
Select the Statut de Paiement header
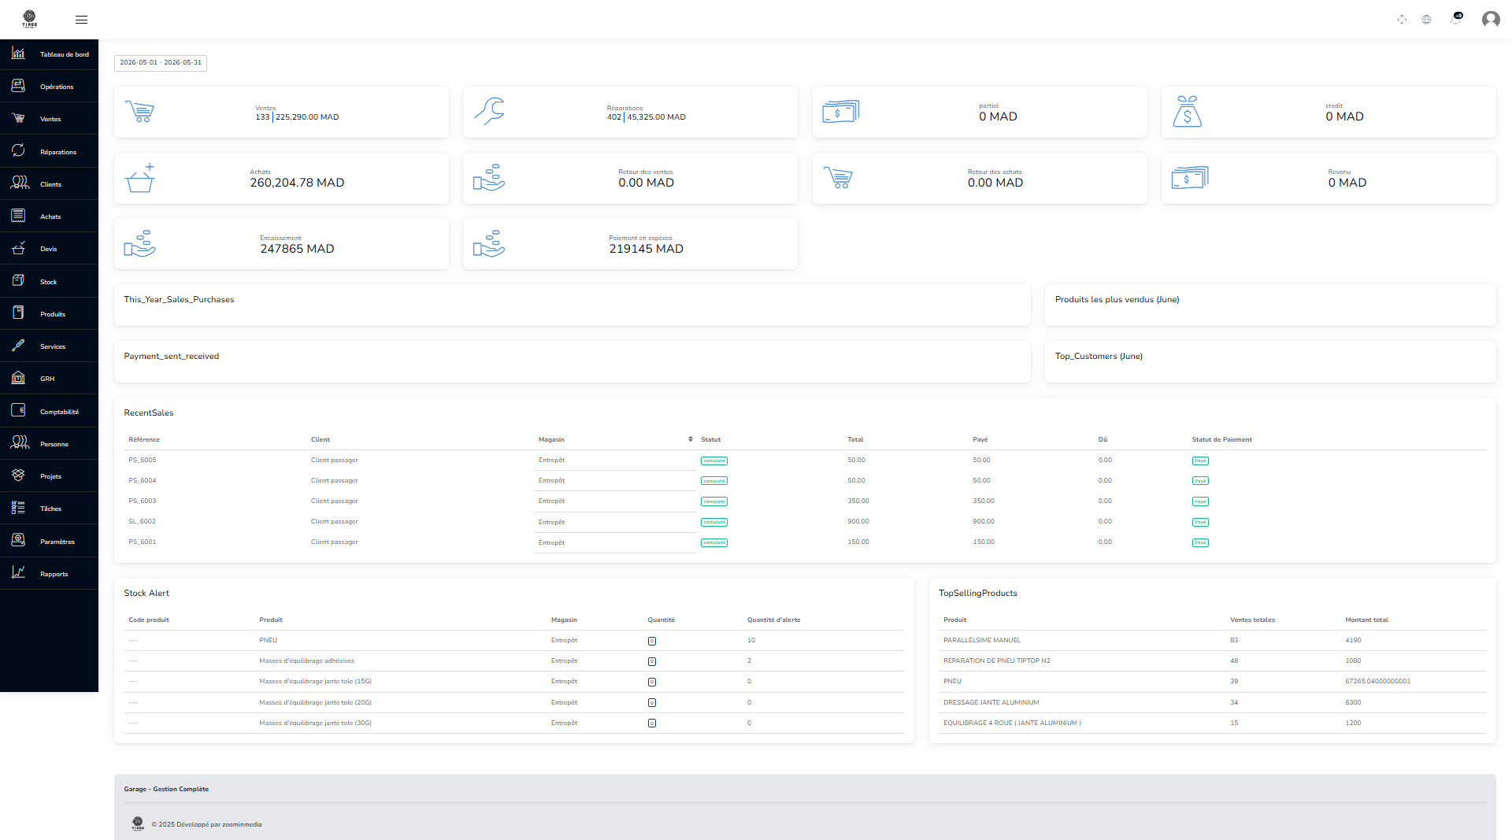tap(1221, 439)
